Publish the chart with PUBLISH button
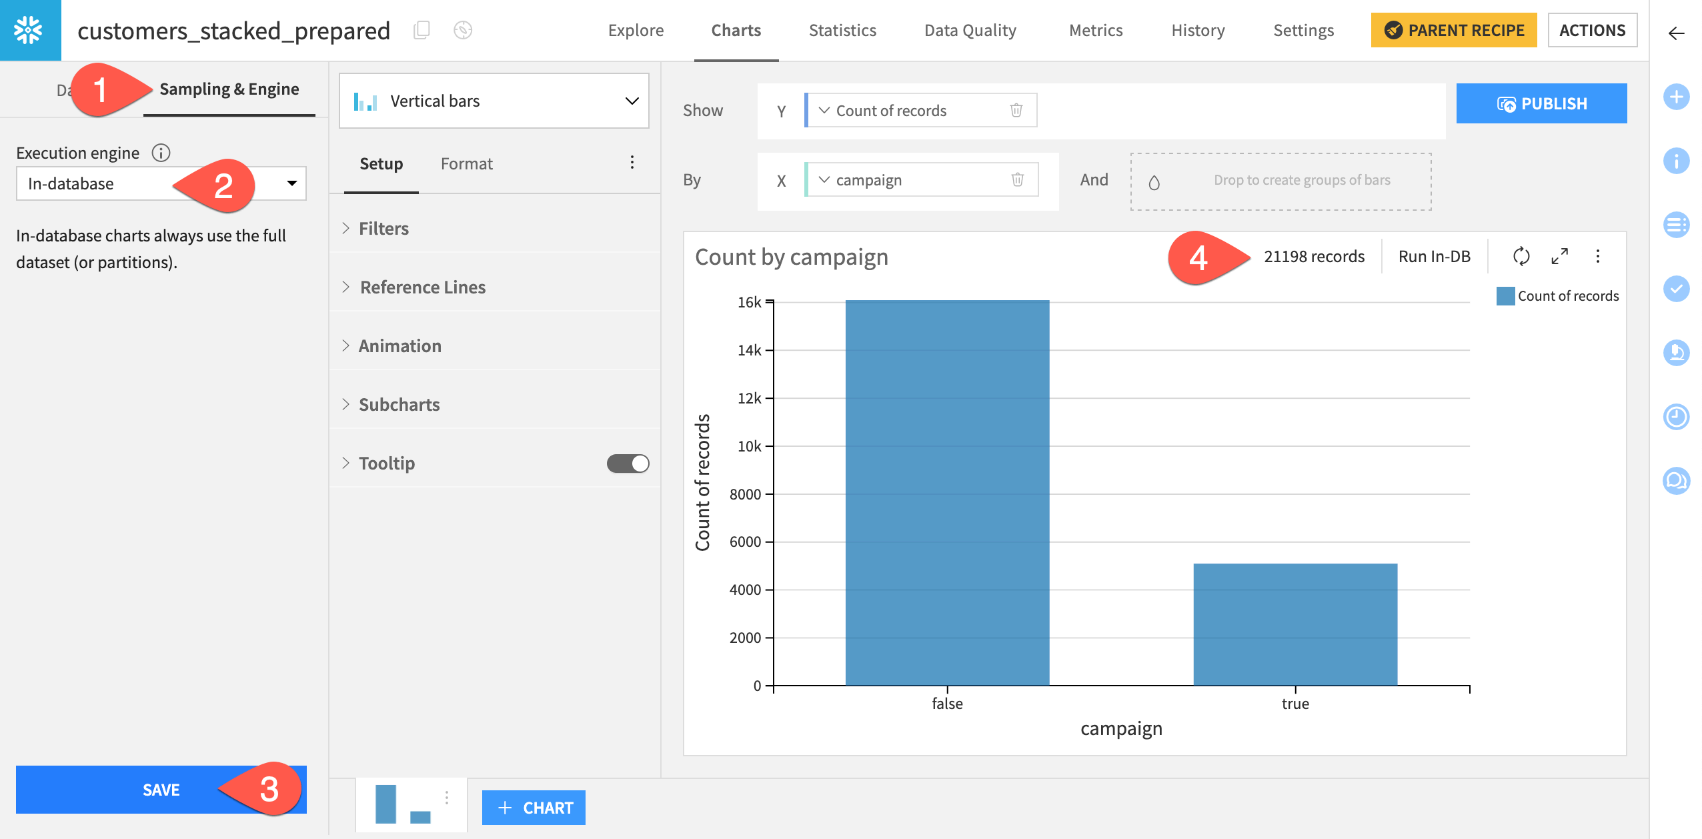 coord(1541,103)
